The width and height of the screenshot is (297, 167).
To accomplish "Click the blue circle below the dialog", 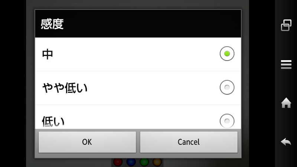I will [x=131, y=163].
